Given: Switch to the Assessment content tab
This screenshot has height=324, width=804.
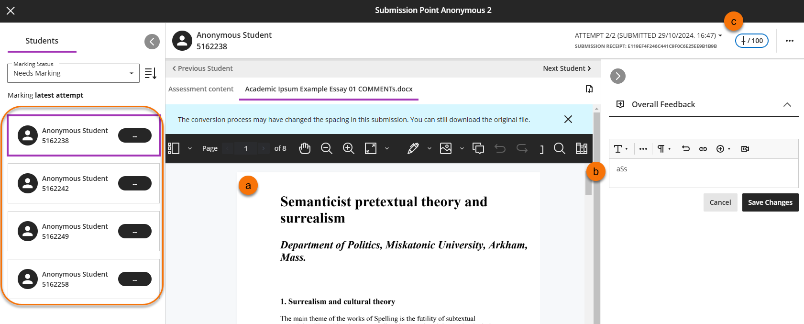Looking at the screenshot, I should (x=201, y=89).
